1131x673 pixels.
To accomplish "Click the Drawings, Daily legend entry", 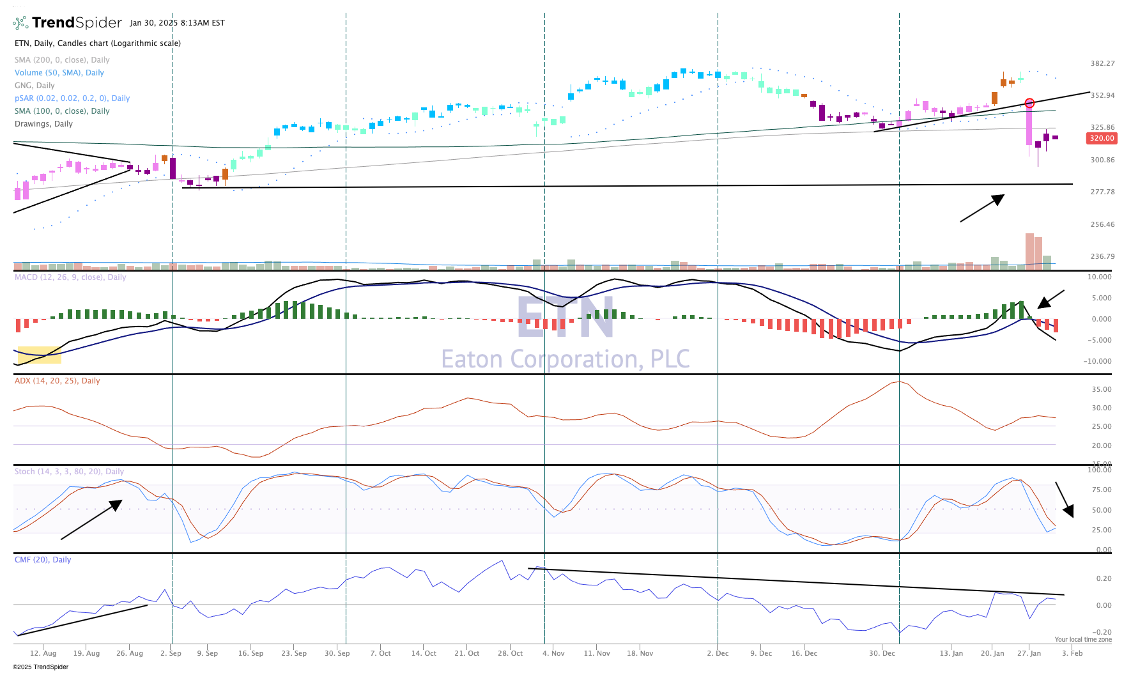I will (x=43, y=124).
